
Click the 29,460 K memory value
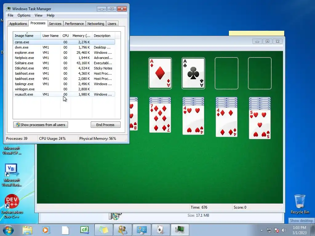pos(83,53)
